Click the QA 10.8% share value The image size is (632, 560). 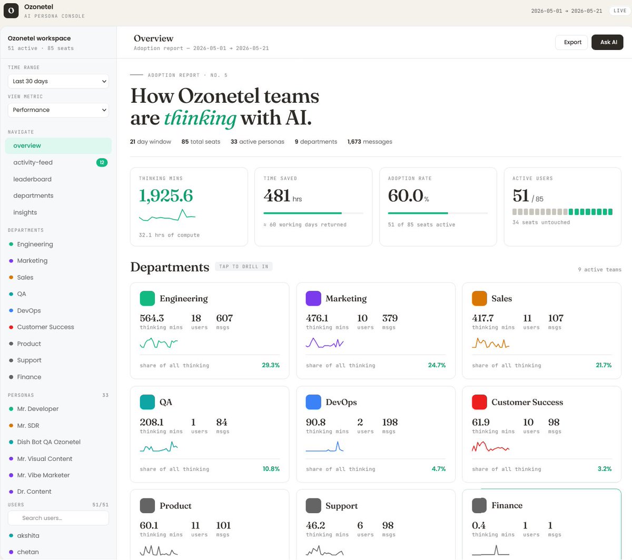click(x=271, y=469)
